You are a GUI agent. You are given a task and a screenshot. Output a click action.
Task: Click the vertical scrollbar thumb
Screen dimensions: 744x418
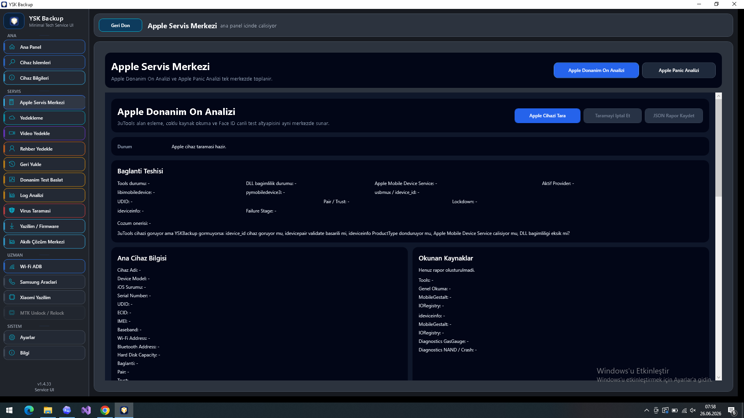[718, 148]
